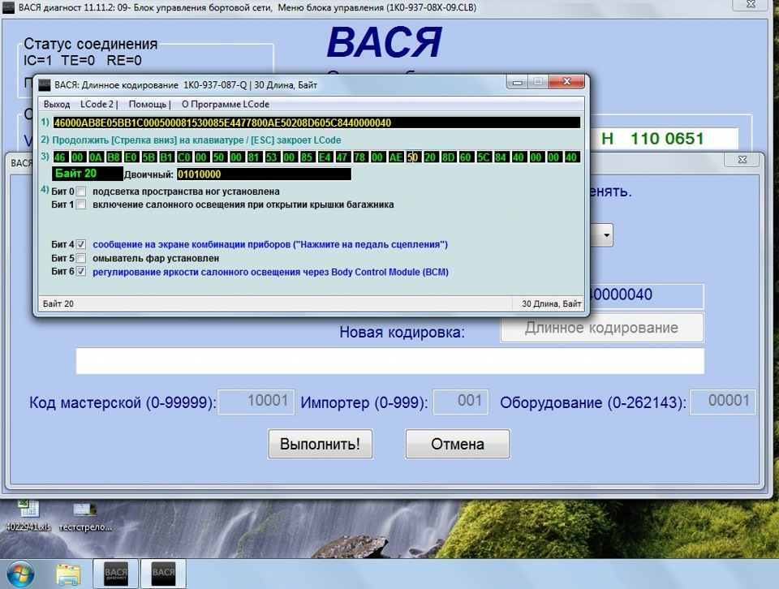Click the LCode window title icon
The height and width of the screenshot is (589, 779).
pyautogui.click(x=45, y=85)
